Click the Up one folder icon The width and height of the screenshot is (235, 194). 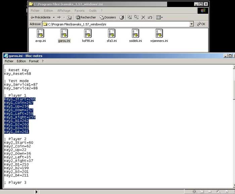69,17
